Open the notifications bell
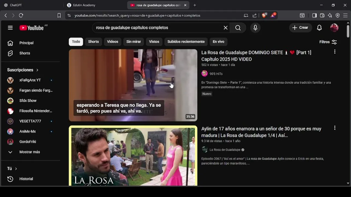Screen dimensions: 351x197 (x=319, y=28)
